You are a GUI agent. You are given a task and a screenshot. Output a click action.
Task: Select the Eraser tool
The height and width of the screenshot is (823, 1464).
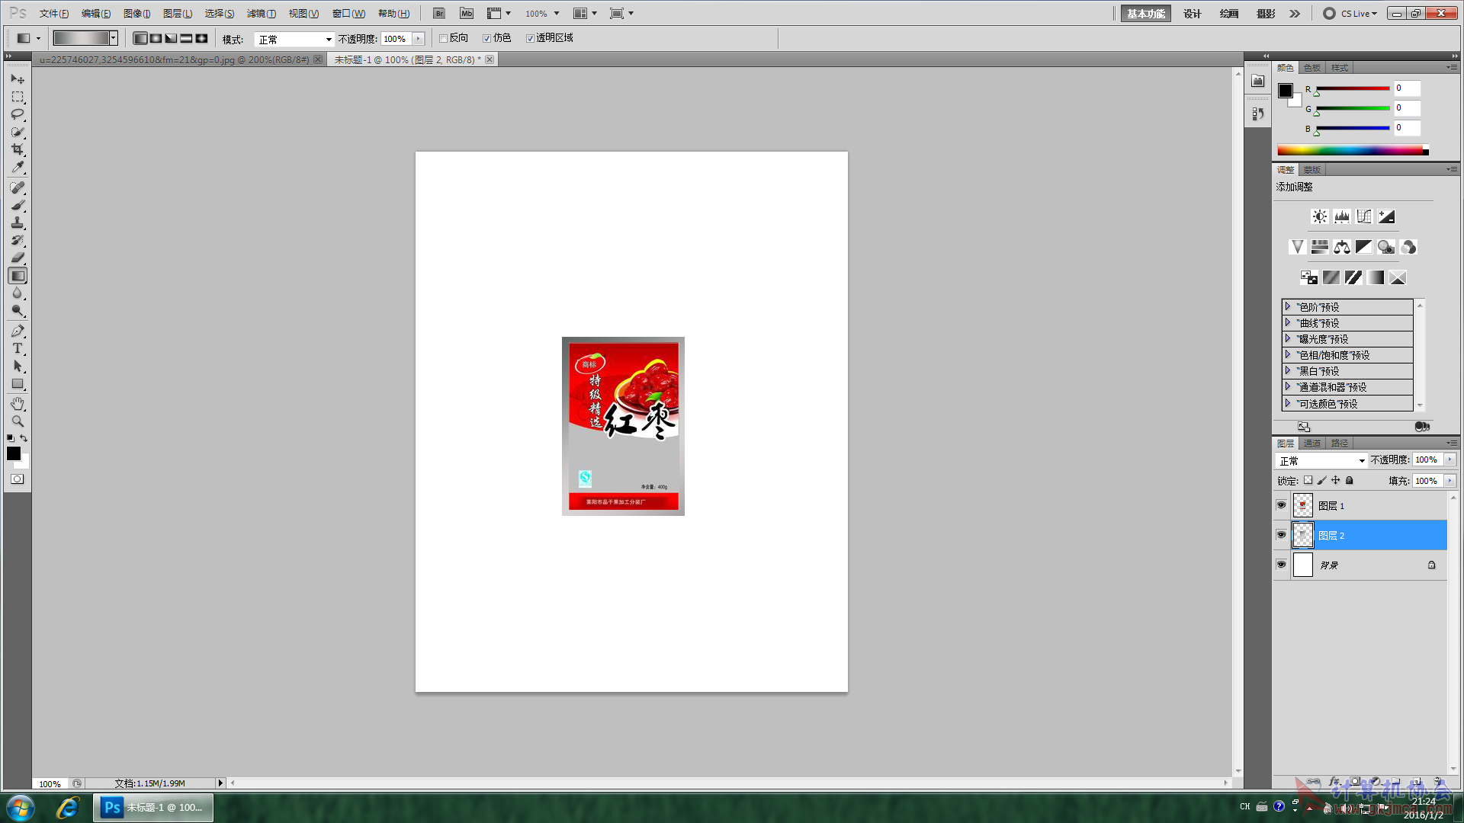pyautogui.click(x=18, y=258)
